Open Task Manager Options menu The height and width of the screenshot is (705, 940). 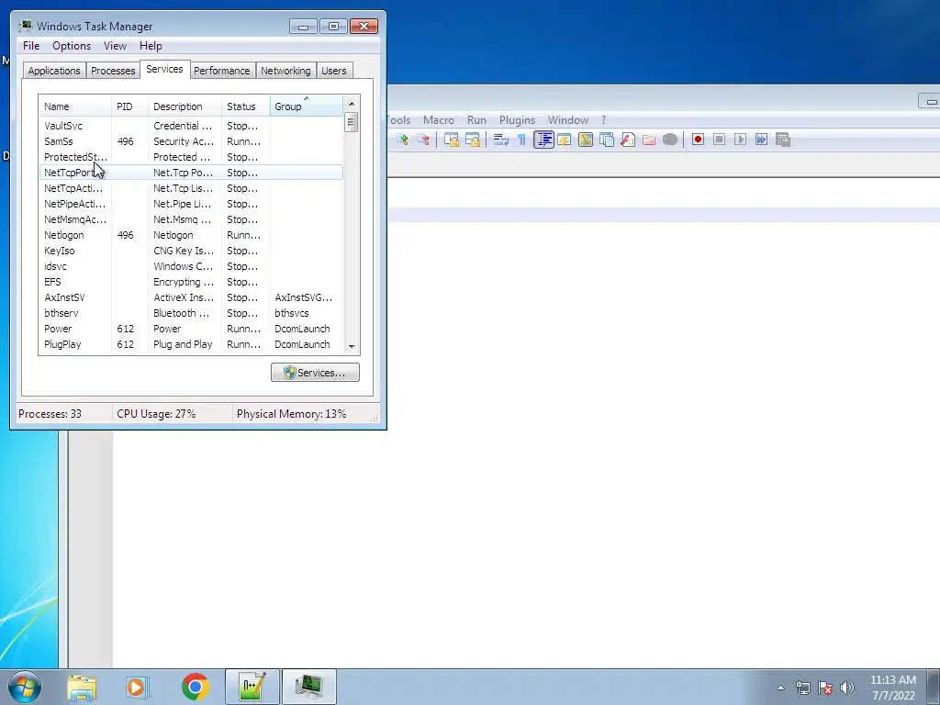pos(72,46)
